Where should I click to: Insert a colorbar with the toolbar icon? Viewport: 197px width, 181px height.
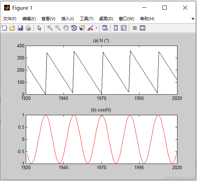[x=116, y=28]
